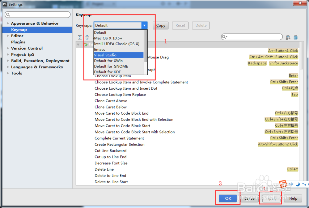This screenshot has width=309, height=208.
Task: Select Default for KDE keymap
Action: pyautogui.click(x=119, y=72)
